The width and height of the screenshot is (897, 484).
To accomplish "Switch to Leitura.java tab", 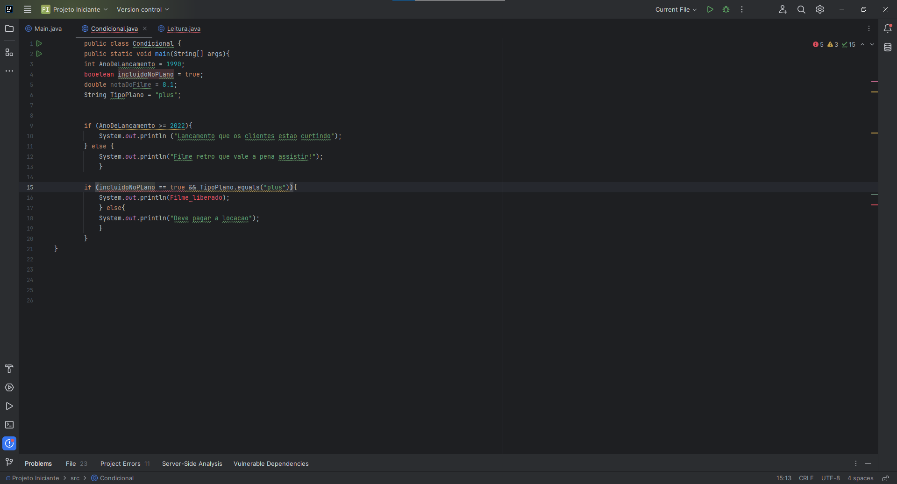I will (x=179, y=28).
